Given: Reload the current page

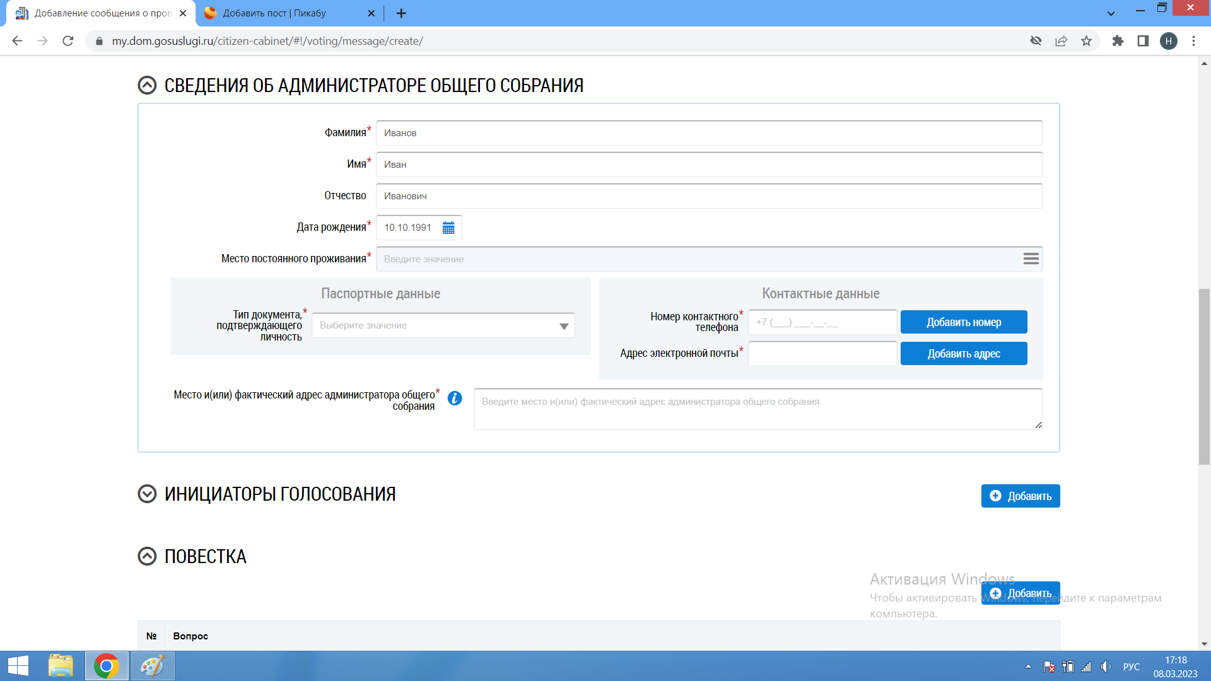Looking at the screenshot, I should coord(67,41).
